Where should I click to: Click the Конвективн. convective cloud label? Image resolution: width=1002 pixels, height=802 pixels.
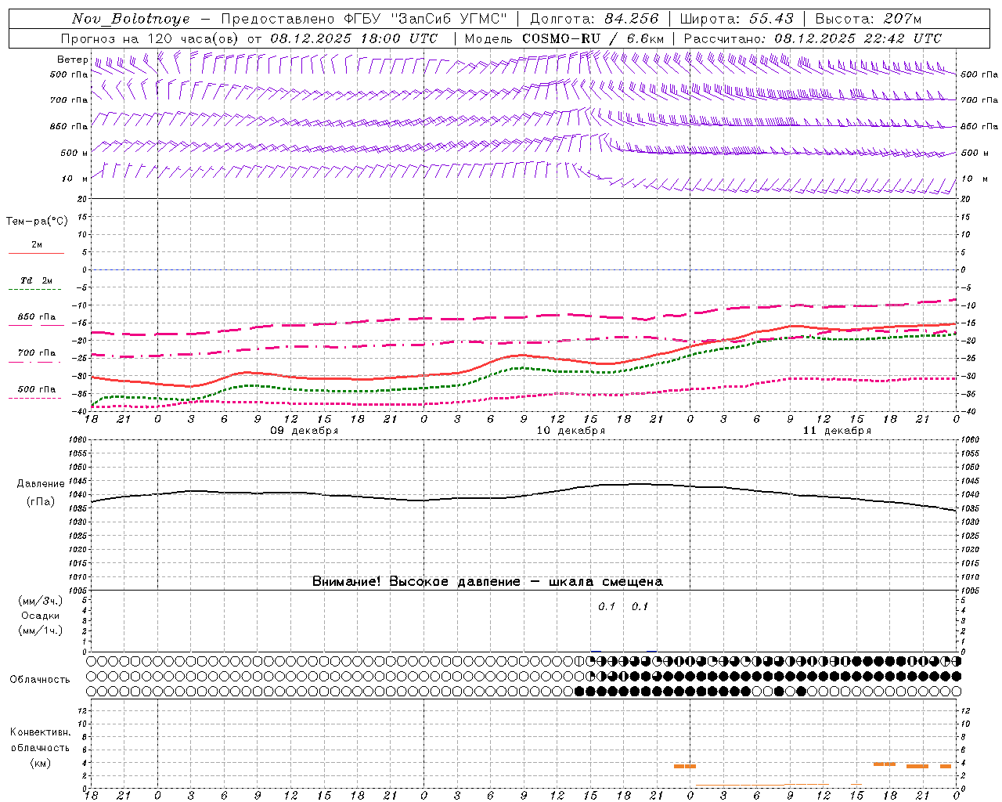tap(41, 732)
